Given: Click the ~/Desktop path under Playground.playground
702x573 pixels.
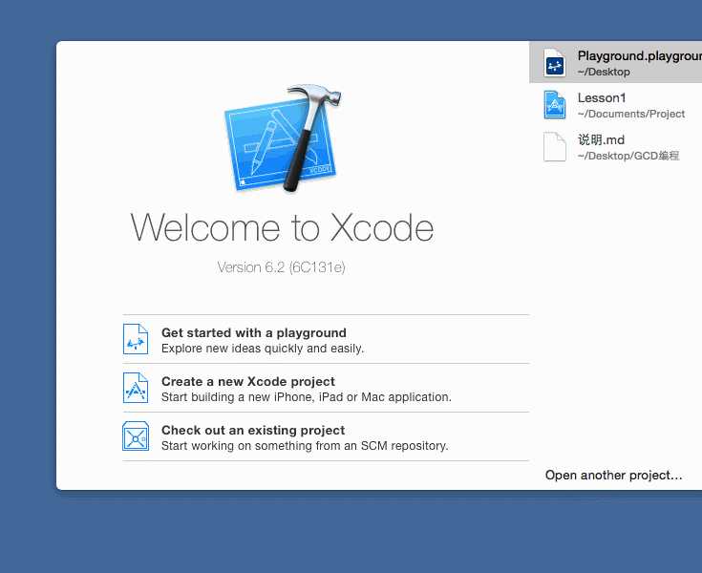Looking at the screenshot, I should (x=604, y=72).
